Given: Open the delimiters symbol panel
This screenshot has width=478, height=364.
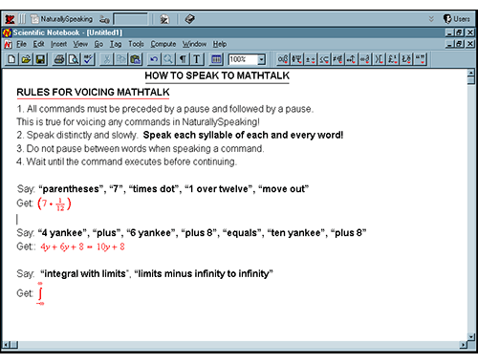Looking at the screenshot, I should 379,59.
